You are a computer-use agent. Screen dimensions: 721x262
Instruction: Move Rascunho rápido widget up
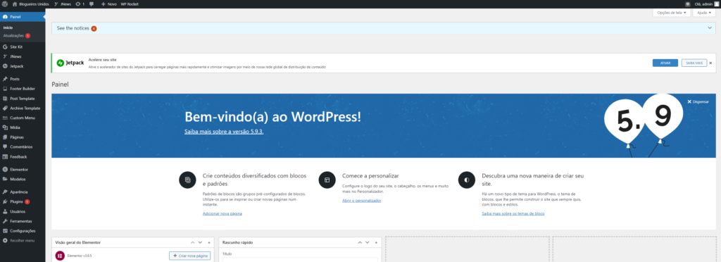coord(360,242)
